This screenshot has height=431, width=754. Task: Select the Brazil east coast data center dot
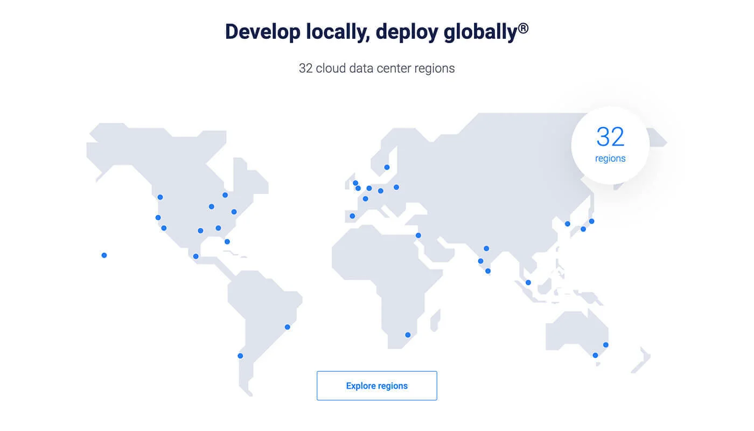pos(287,327)
